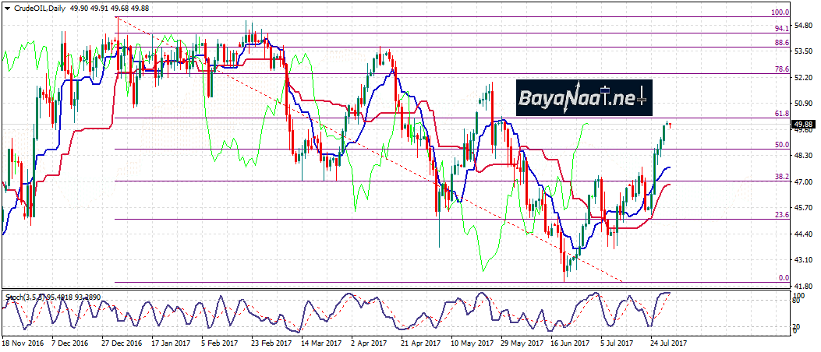The height and width of the screenshot is (352, 821).
Task: Click the BayaNaat.net watermark logo
Action: pos(583,99)
